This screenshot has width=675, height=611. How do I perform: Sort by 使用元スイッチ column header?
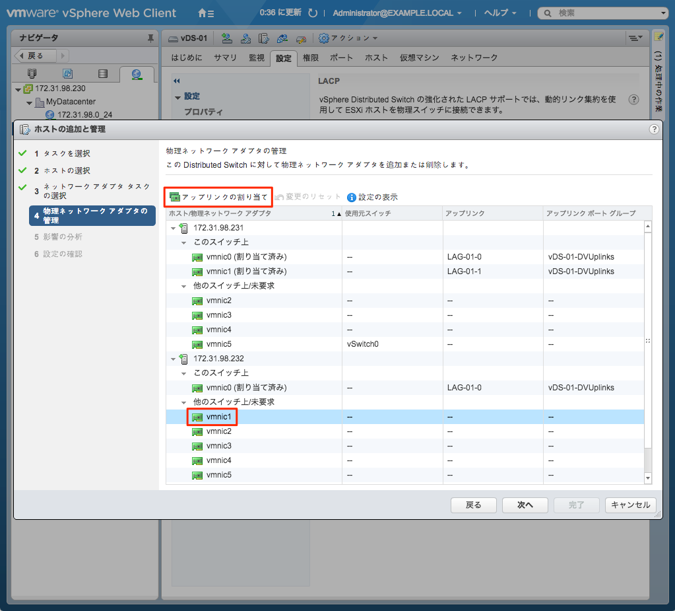pyautogui.click(x=393, y=213)
